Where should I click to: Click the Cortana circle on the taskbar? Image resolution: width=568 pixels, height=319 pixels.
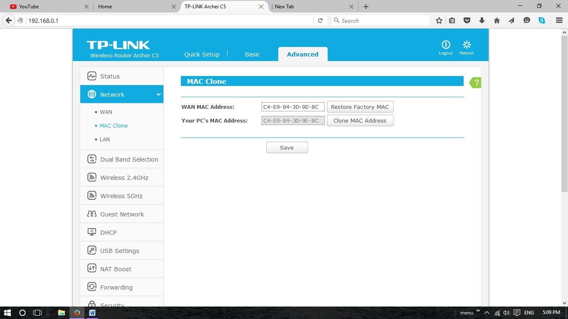22,313
